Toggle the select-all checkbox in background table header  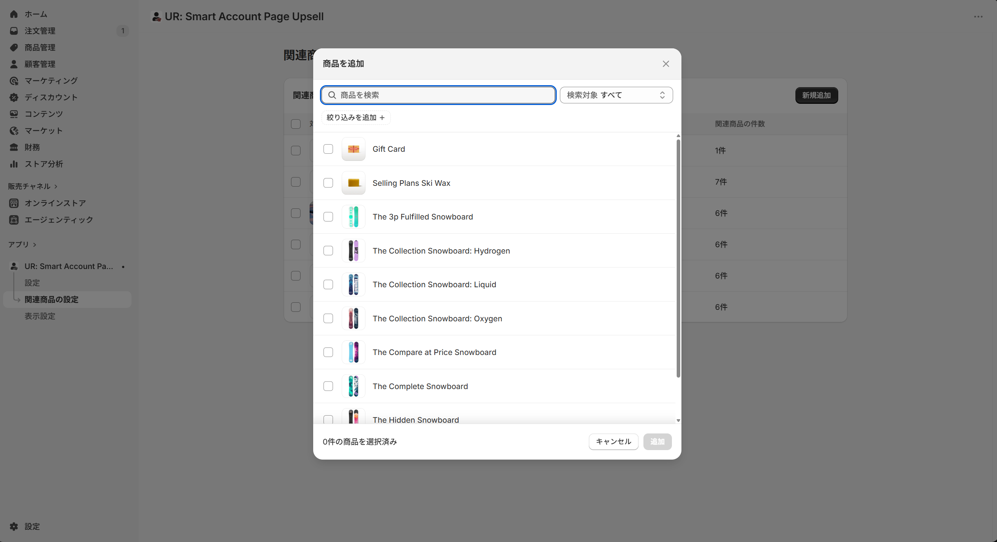[296, 124]
